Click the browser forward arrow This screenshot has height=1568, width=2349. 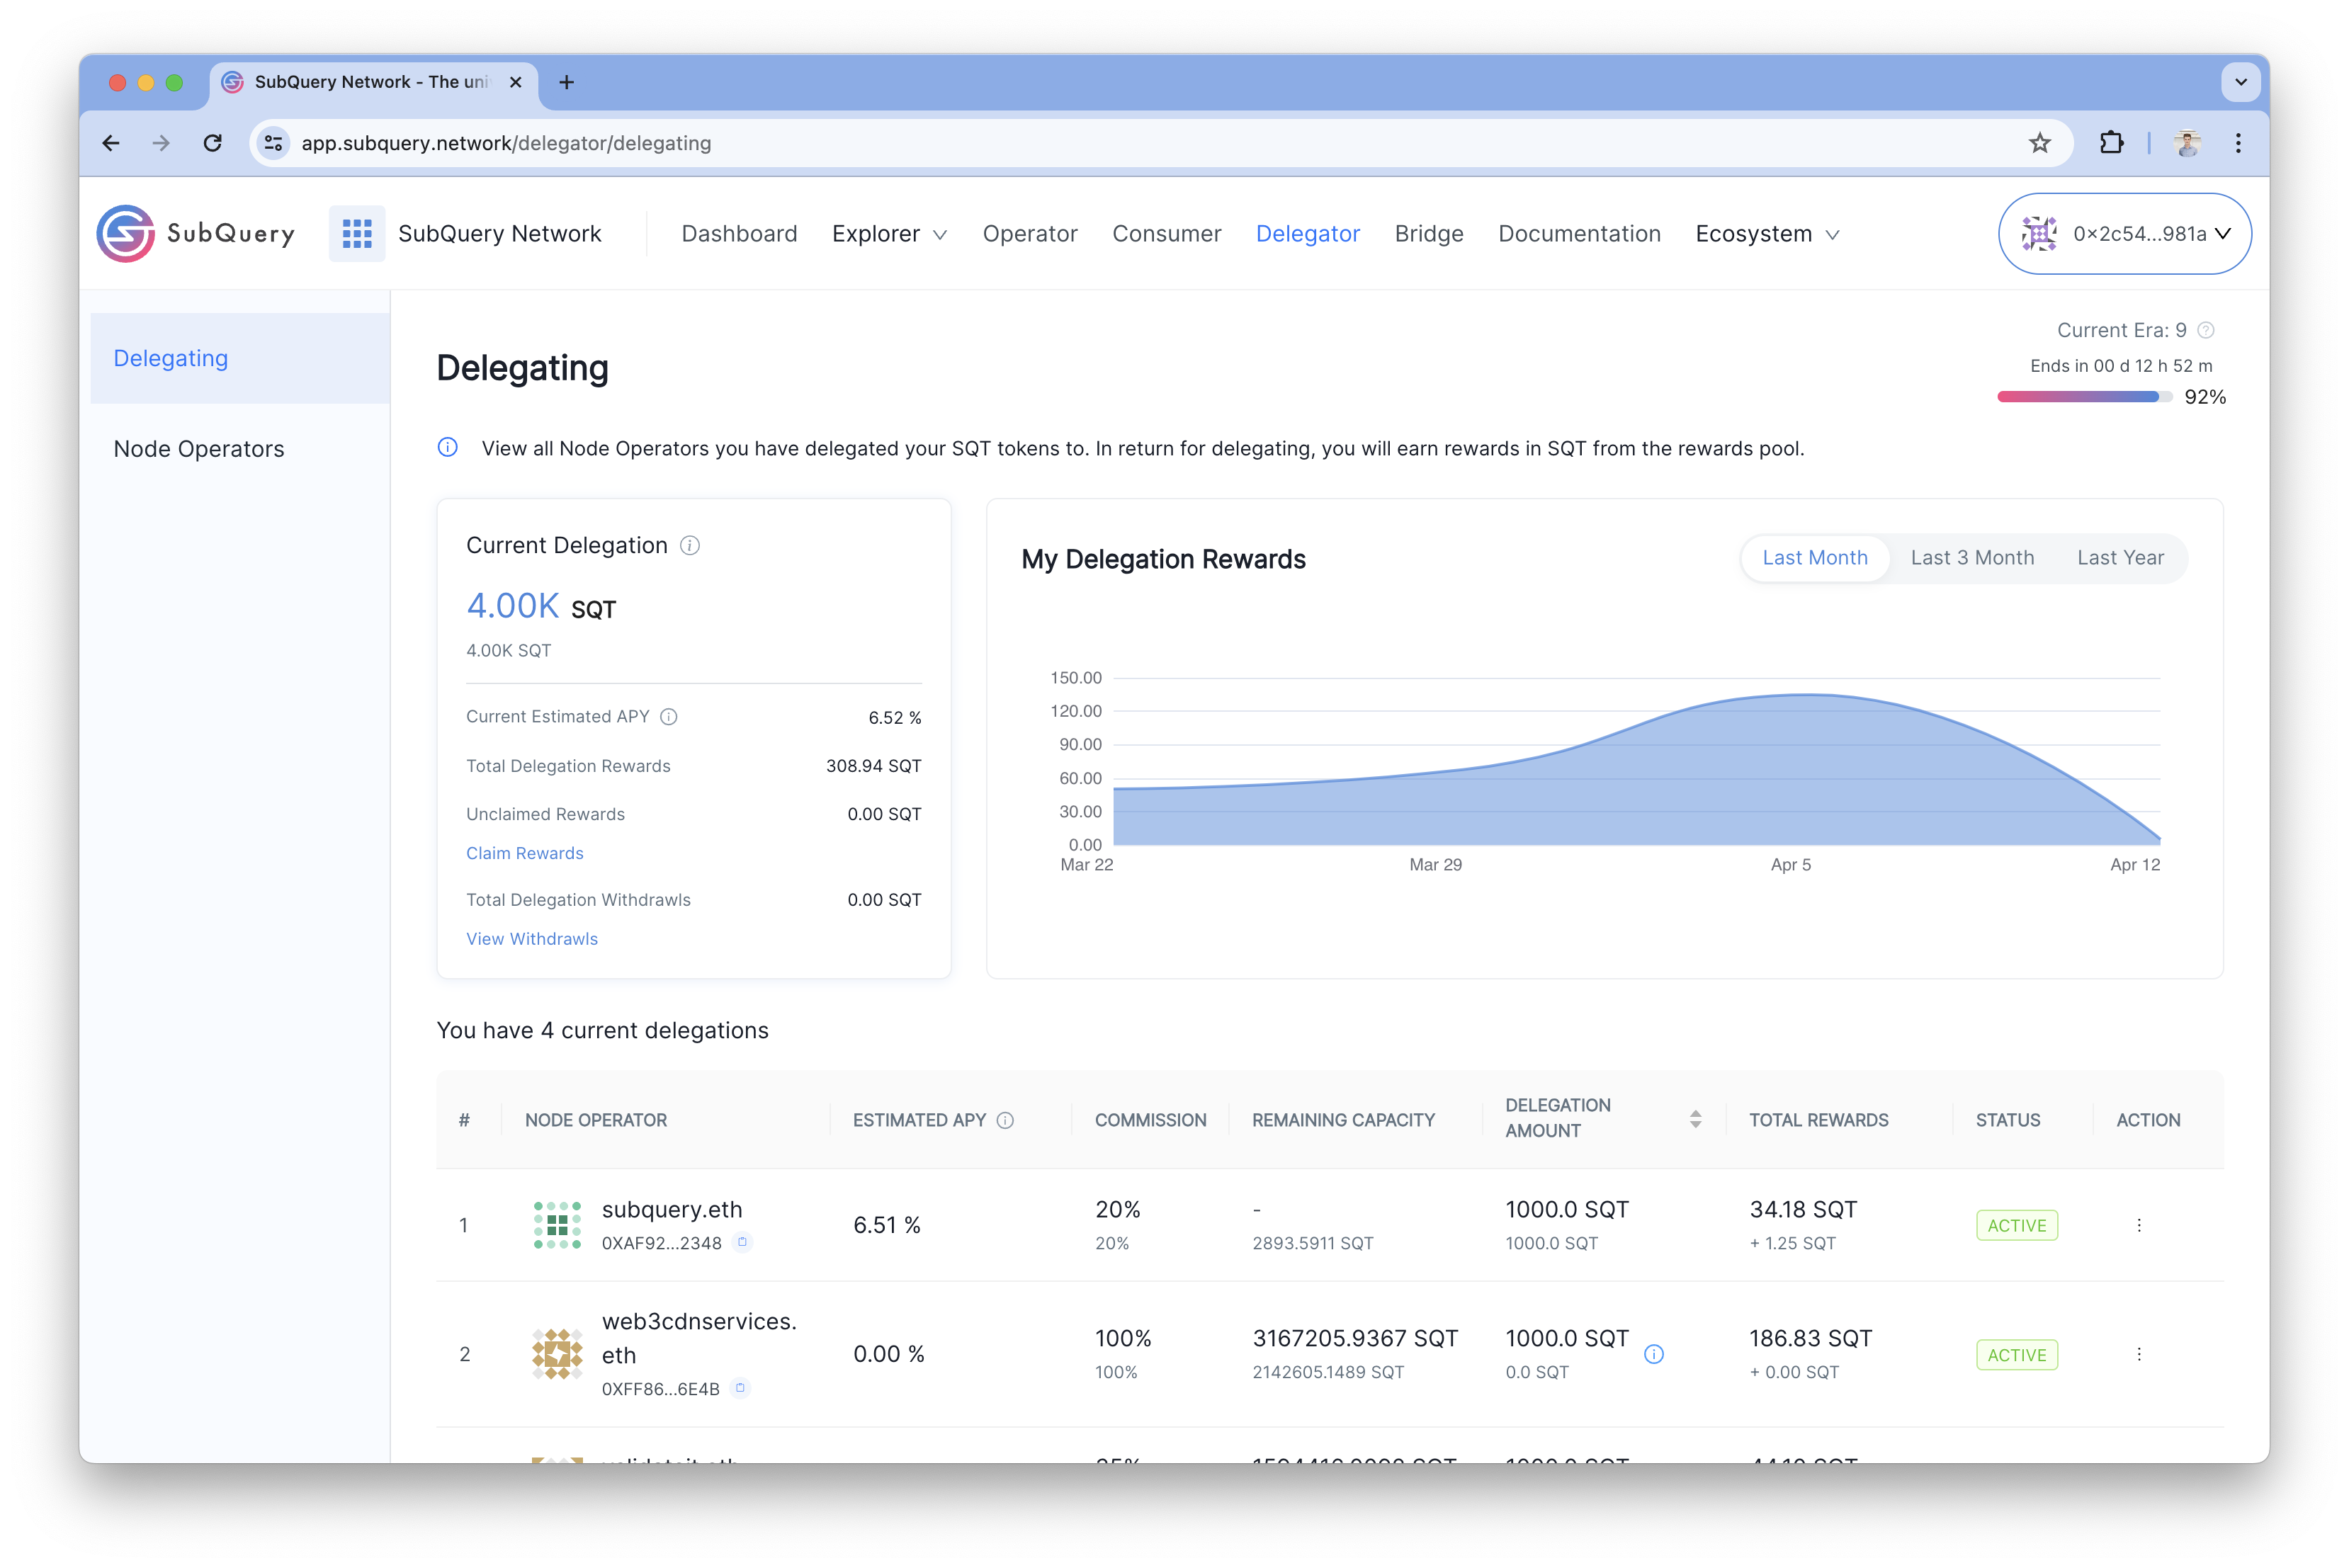[x=161, y=143]
